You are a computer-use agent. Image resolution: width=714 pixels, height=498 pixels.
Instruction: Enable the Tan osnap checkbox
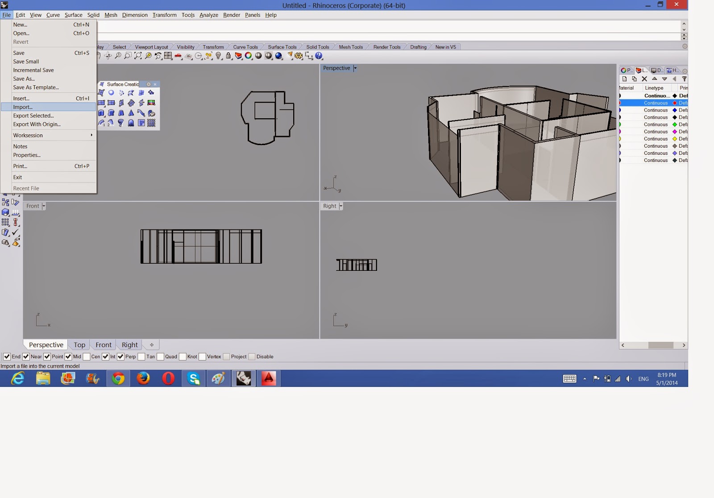point(141,357)
